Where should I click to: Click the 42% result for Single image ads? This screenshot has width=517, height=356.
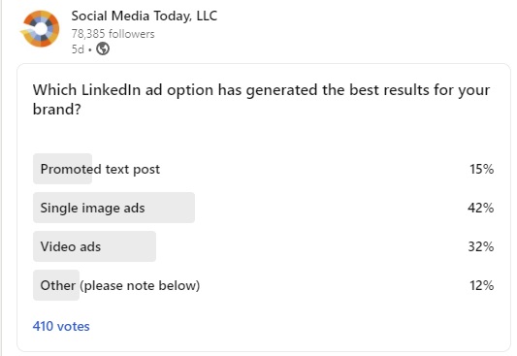[480, 208]
